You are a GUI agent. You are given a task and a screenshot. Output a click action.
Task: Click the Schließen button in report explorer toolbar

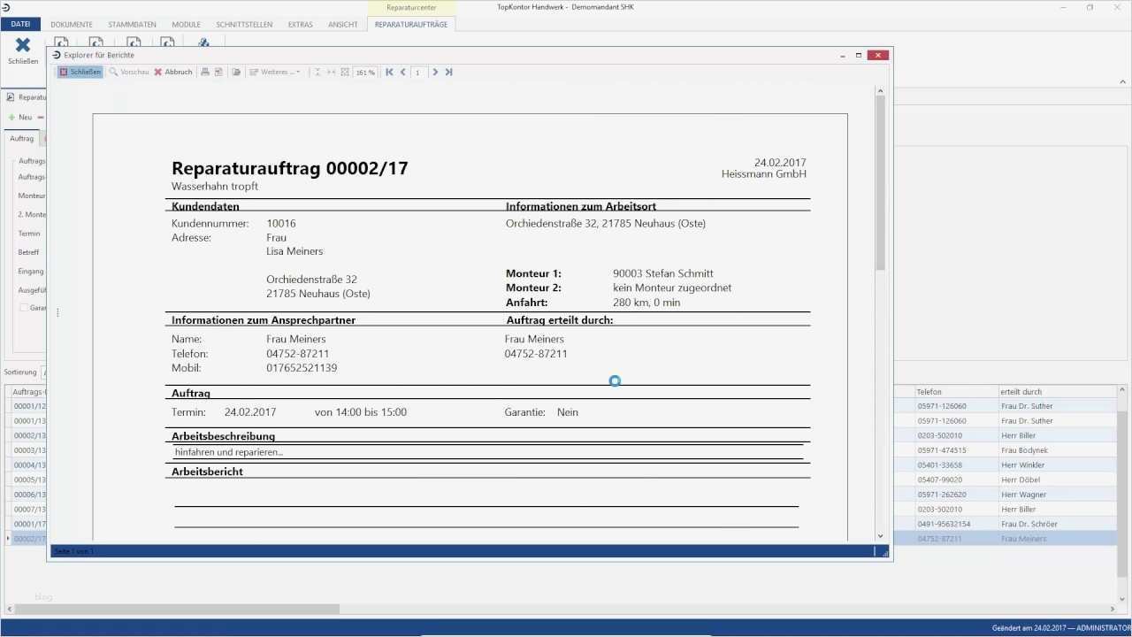tap(80, 72)
